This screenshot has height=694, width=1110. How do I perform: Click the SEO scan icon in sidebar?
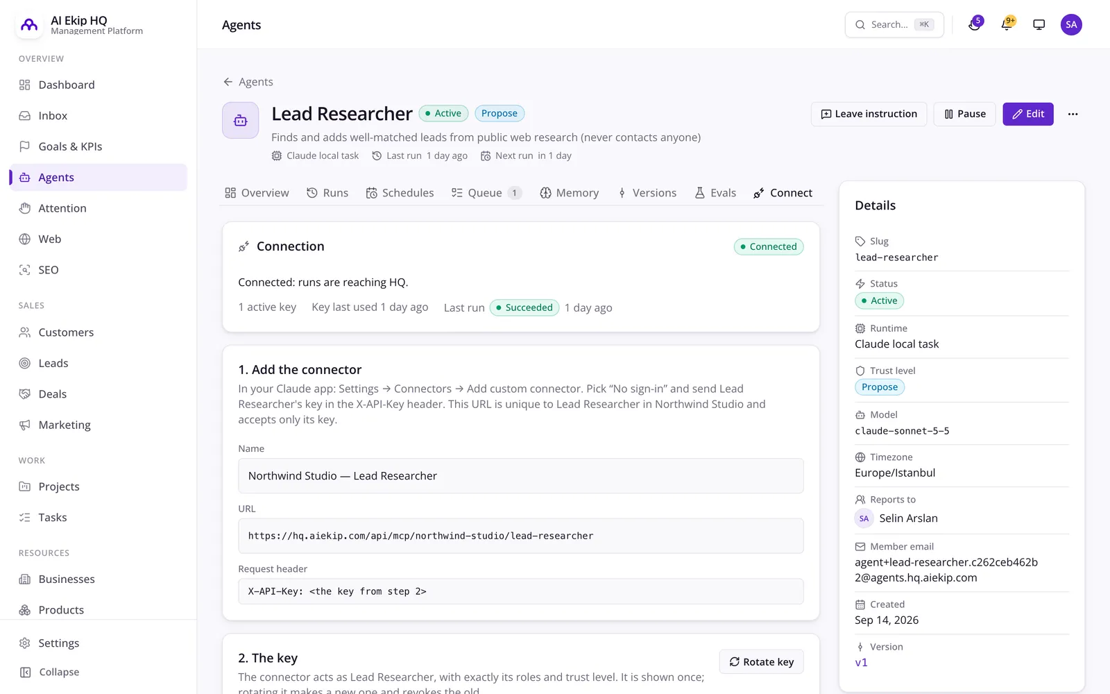(25, 270)
